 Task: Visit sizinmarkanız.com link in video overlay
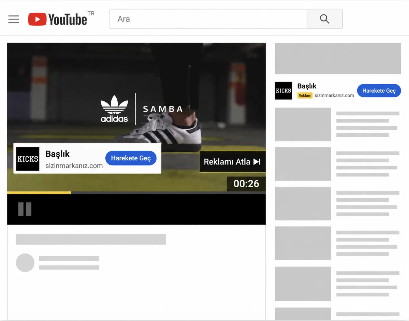tap(74, 166)
